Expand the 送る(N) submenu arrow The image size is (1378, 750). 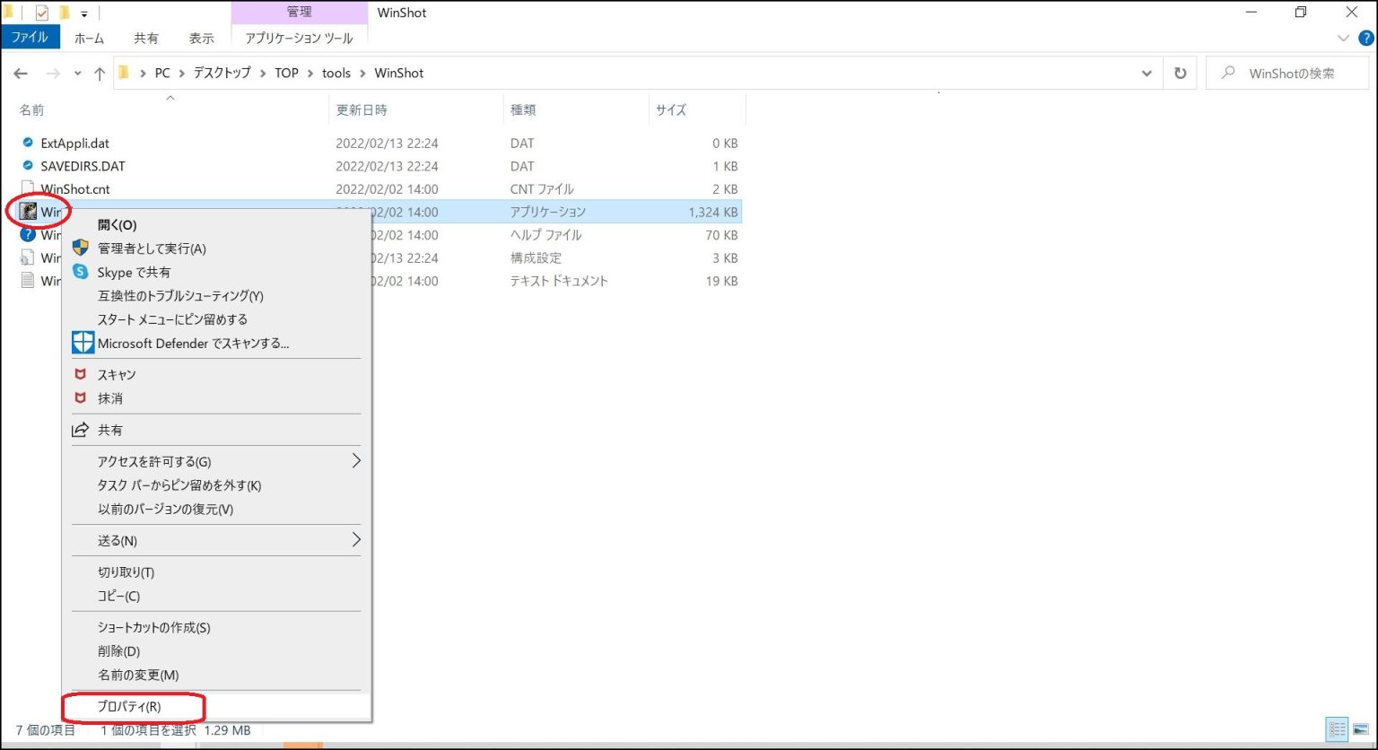click(355, 540)
